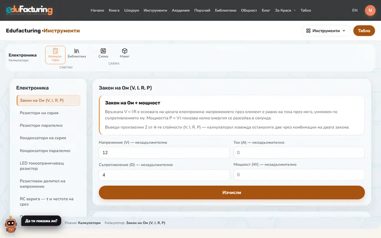The image size is (381, 238).
Task: Open the Шоурум menu item
Action: point(131,10)
